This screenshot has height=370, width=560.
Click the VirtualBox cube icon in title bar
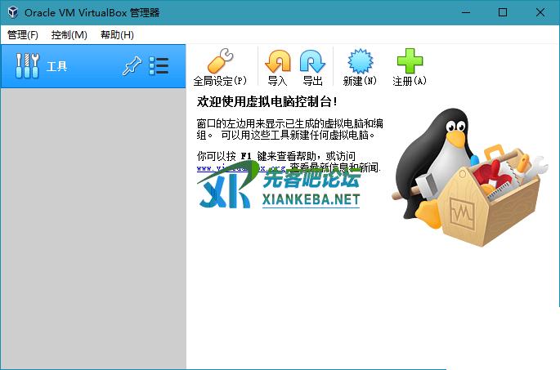pyautogui.click(x=11, y=12)
